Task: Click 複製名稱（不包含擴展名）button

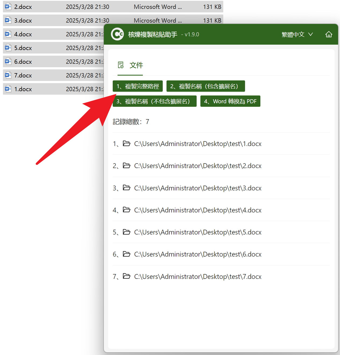Action: click(155, 101)
